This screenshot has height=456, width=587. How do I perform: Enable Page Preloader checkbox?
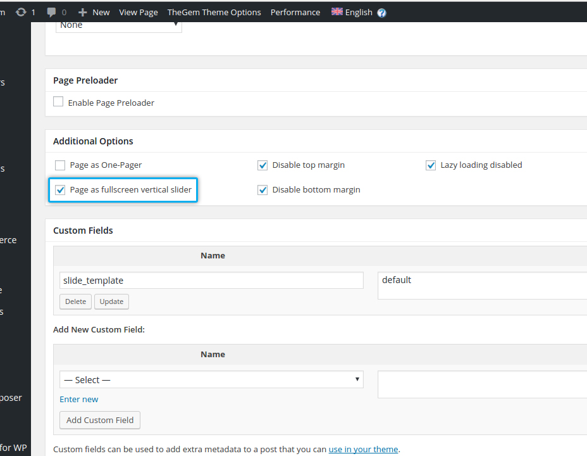[x=58, y=102]
